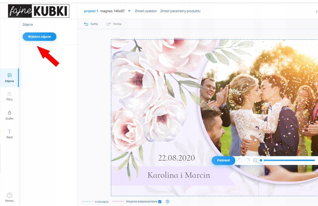Click the Linia cięcia legend label

102,202
